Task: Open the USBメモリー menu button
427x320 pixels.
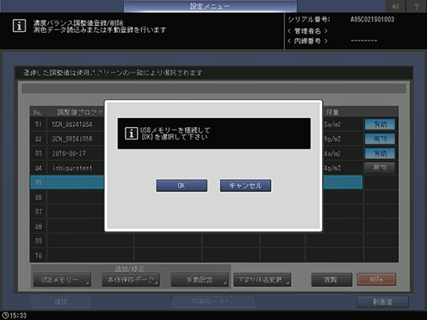Action: click(x=62, y=280)
